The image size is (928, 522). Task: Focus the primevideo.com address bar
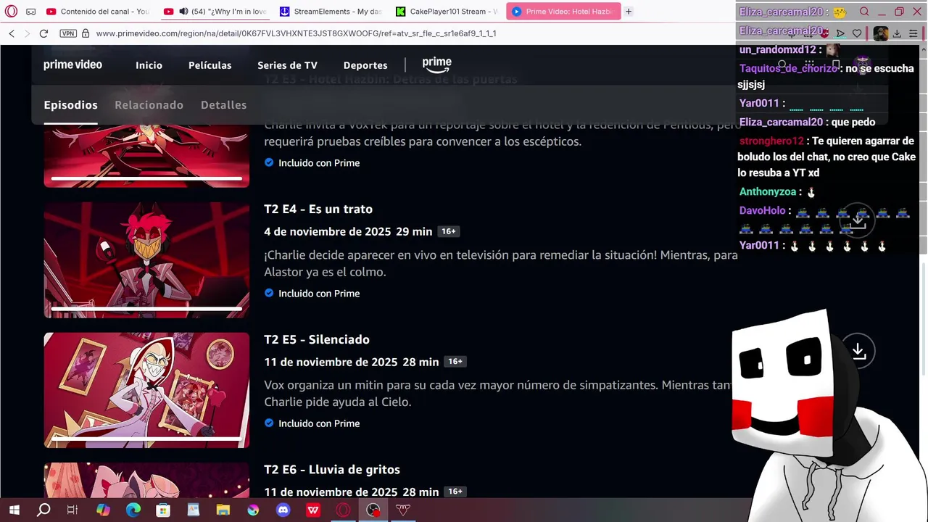click(x=296, y=33)
